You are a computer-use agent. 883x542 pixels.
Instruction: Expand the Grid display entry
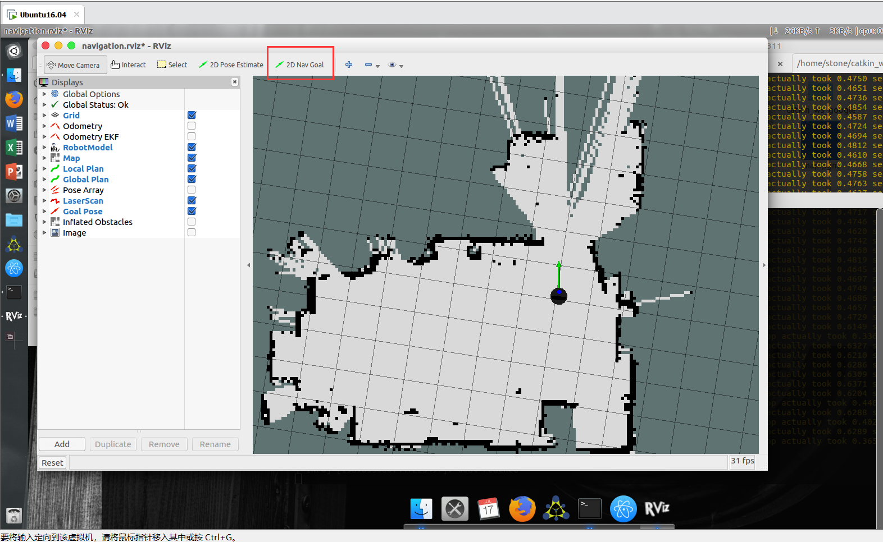tap(44, 116)
